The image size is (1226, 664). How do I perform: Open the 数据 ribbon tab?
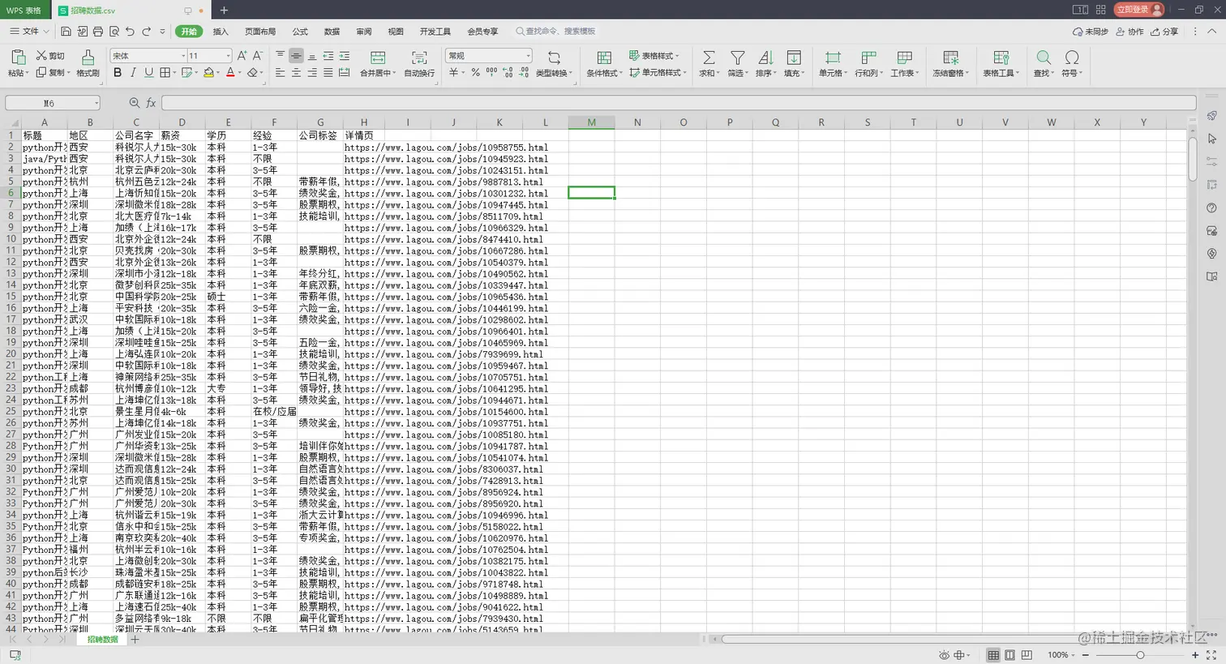tap(332, 32)
